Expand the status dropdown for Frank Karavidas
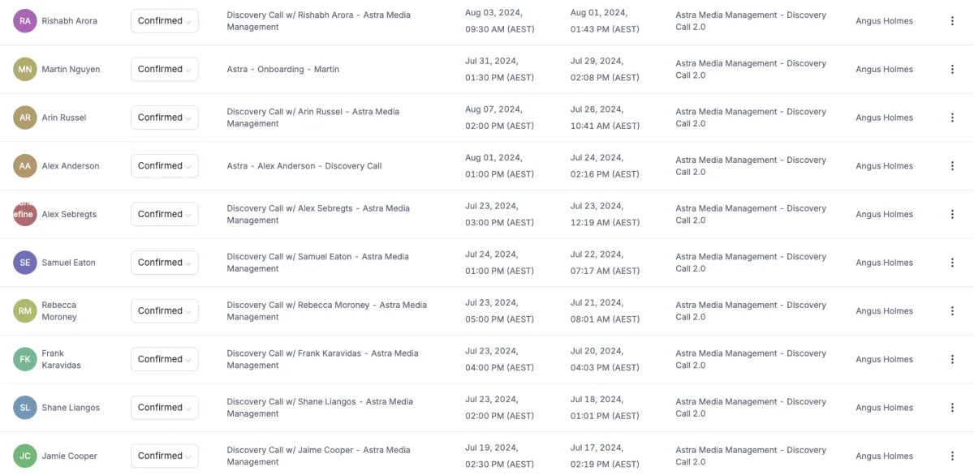 pos(165,359)
